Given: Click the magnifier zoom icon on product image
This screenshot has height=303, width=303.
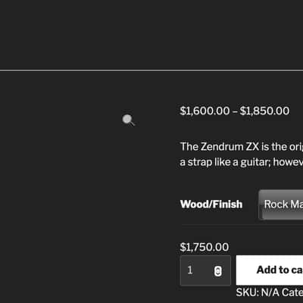Looking at the screenshot, I should point(129,120).
